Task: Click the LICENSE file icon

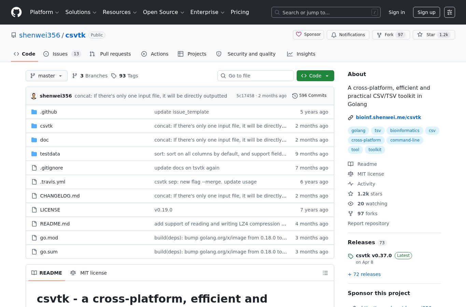Action: point(34,210)
